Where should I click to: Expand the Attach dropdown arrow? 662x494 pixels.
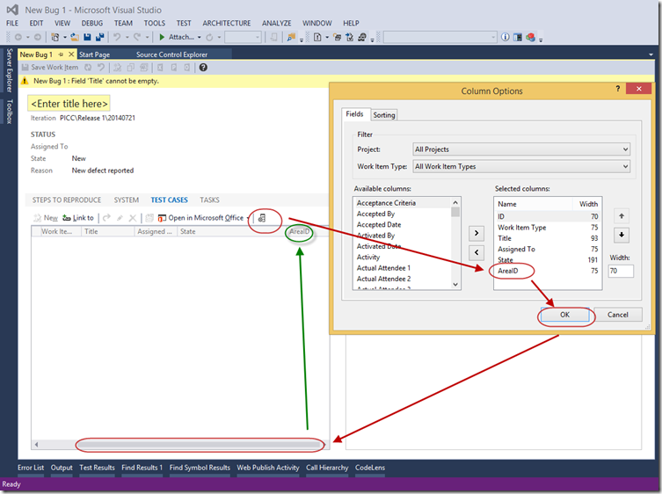click(x=200, y=37)
